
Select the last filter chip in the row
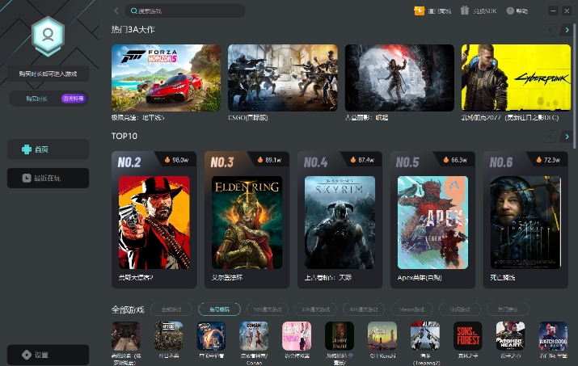(x=508, y=309)
